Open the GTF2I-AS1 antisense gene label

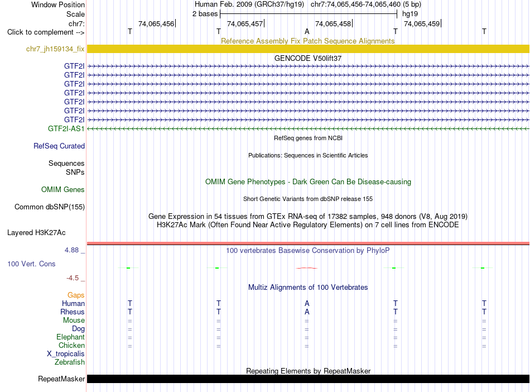tap(66, 128)
